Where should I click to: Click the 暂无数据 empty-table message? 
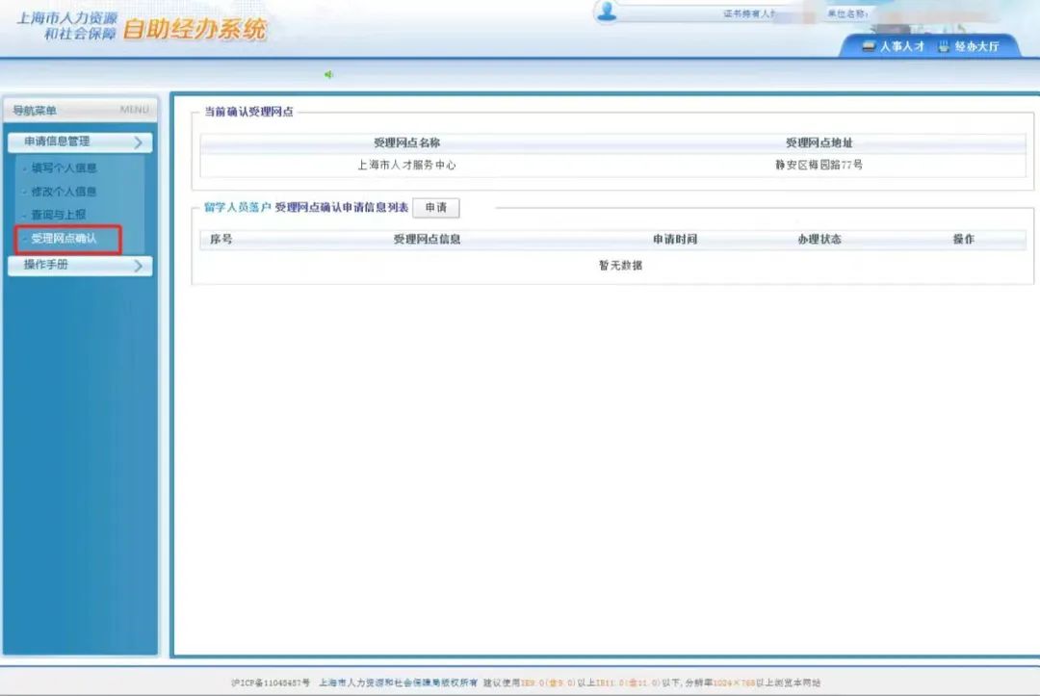click(620, 265)
